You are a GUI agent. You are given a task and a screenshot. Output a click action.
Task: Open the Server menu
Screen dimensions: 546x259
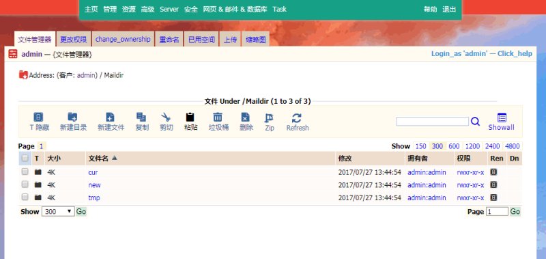click(169, 10)
